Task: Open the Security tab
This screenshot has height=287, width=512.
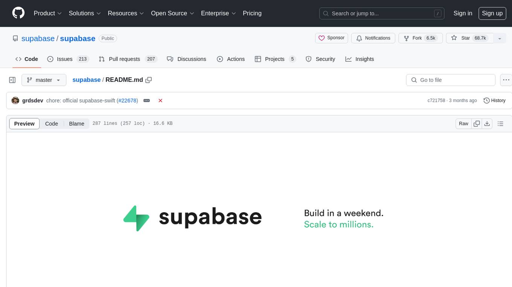Action: pyautogui.click(x=320, y=59)
